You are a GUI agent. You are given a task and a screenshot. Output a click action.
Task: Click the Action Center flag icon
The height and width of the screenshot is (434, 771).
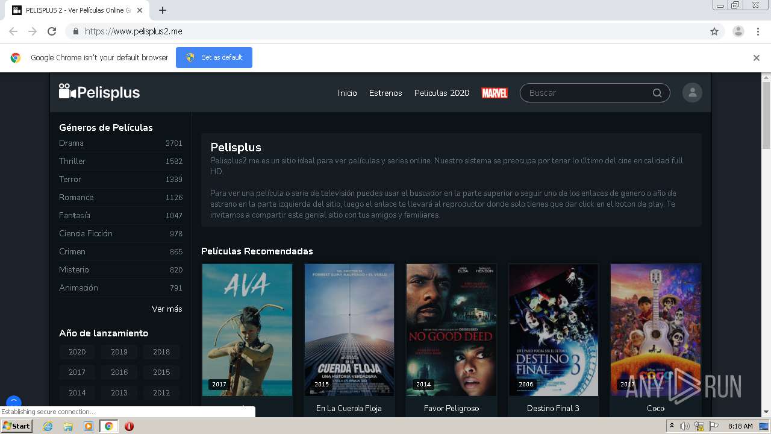714,426
